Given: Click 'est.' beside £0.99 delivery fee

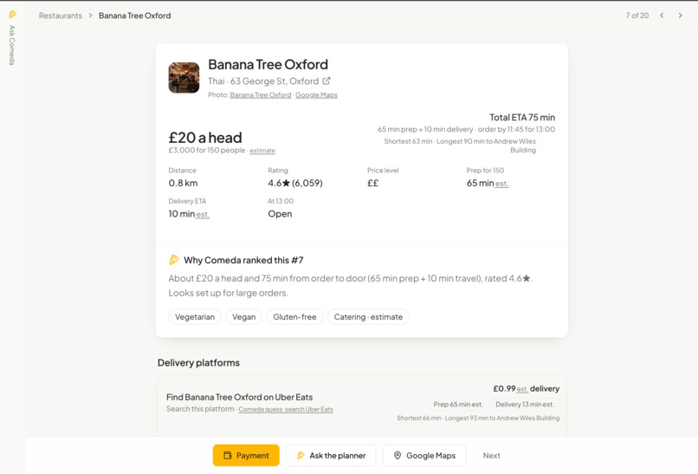Looking at the screenshot, I should click(522, 389).
